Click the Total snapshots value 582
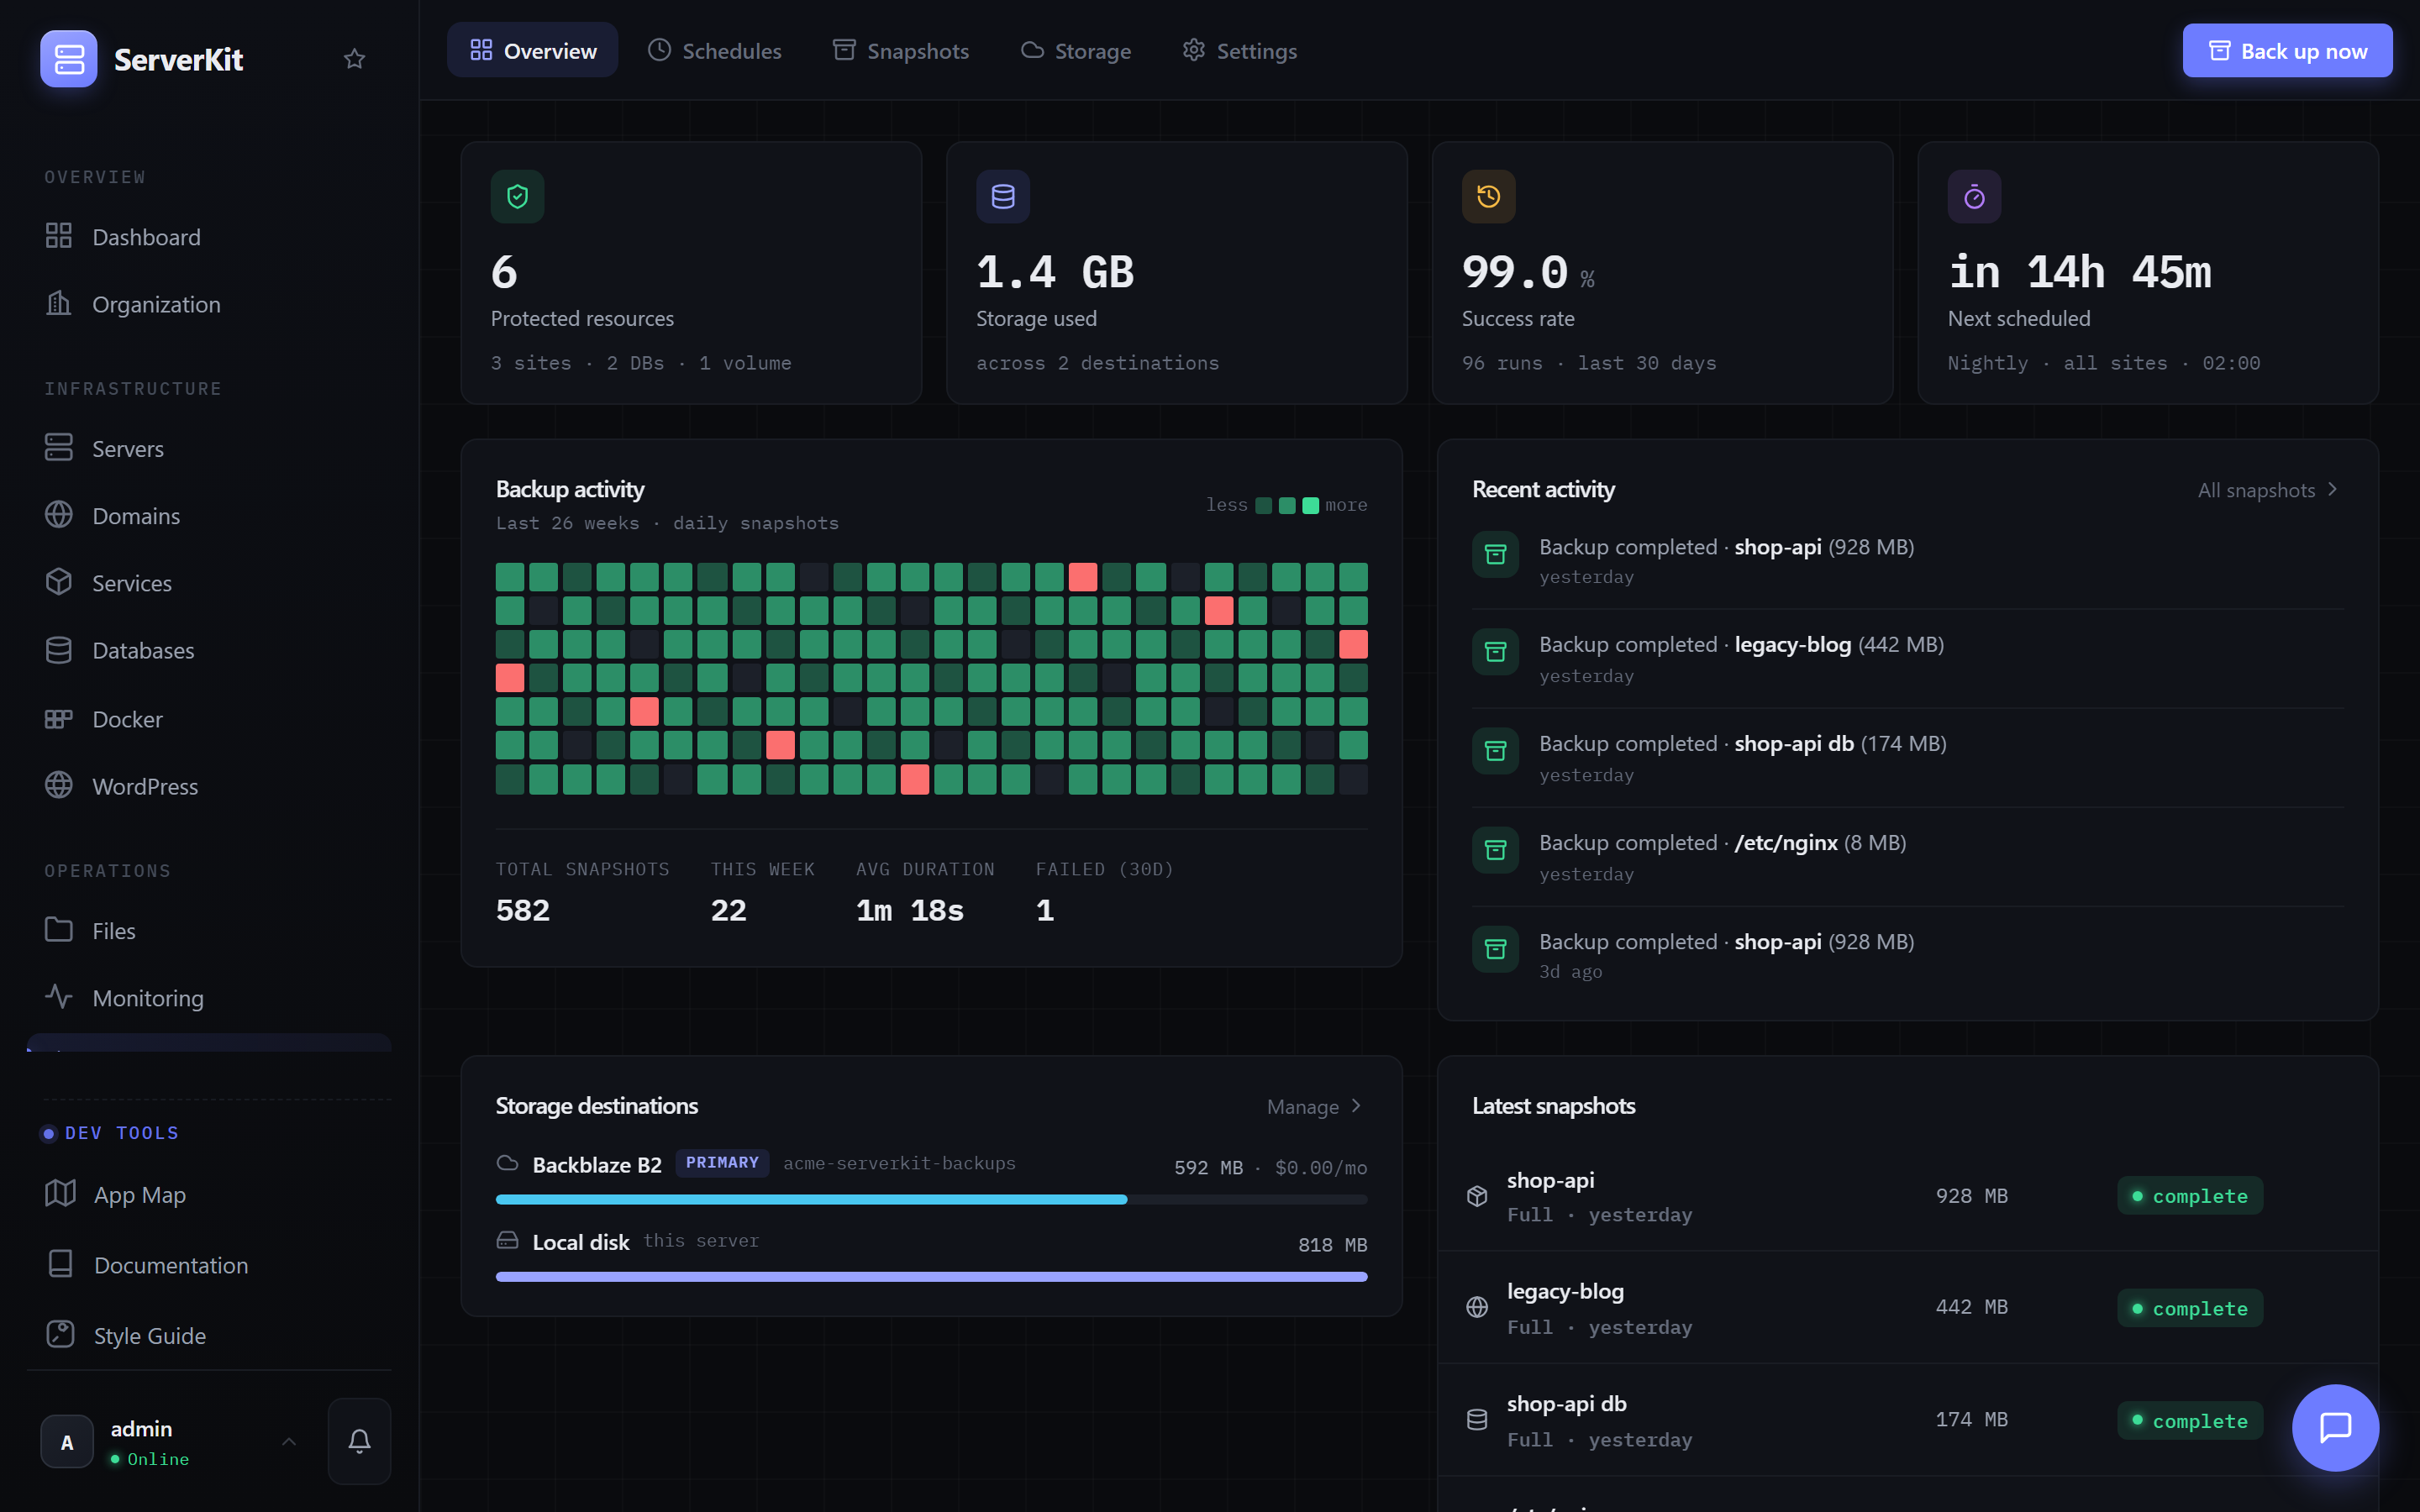2420x1512 pixels. (x=523, y=910)
